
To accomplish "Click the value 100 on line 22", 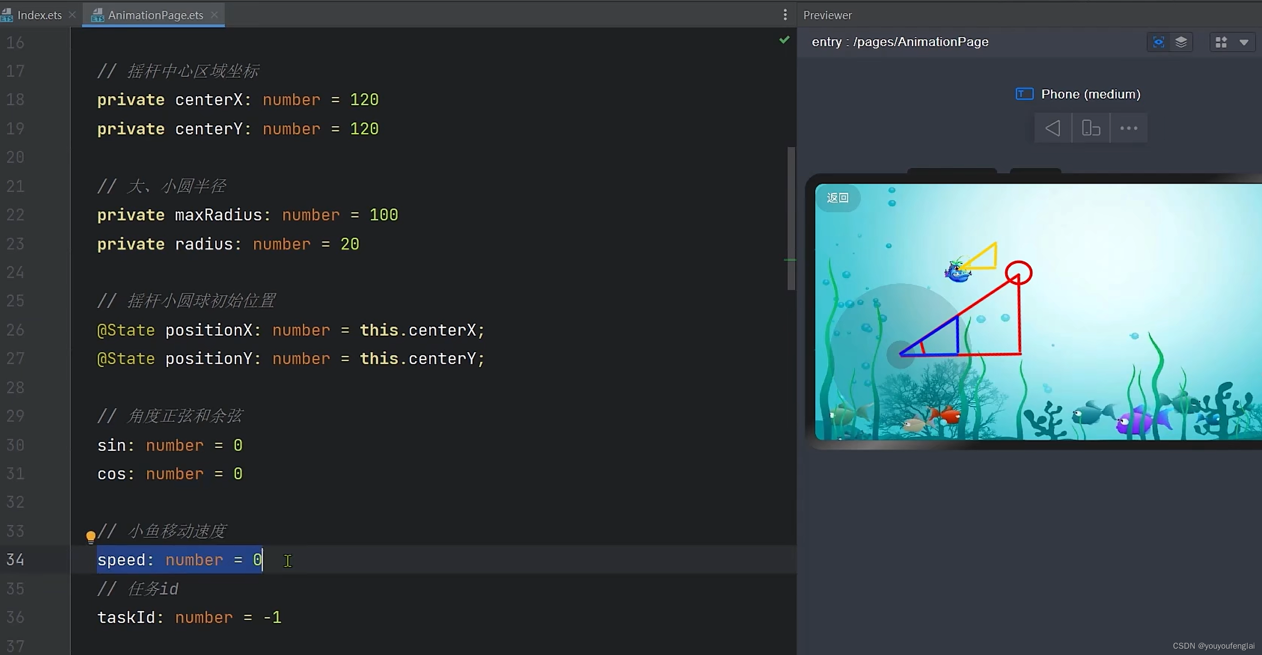I will click(383, 215).
